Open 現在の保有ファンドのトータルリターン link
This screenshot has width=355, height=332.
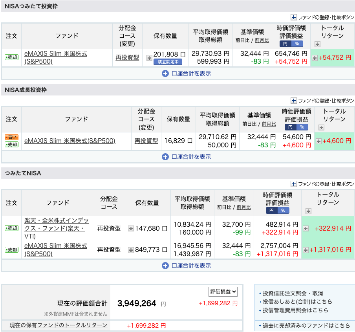coord(59,325)
